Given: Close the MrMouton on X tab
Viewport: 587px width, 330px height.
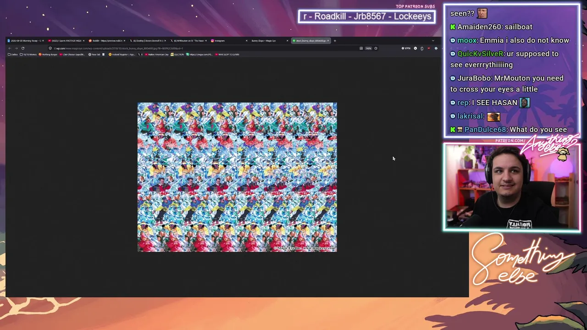Looking at the screenshot, I should click(x=206, y=41).
